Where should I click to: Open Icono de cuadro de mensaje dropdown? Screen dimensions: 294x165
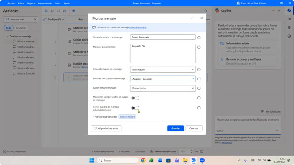(163, 69)
